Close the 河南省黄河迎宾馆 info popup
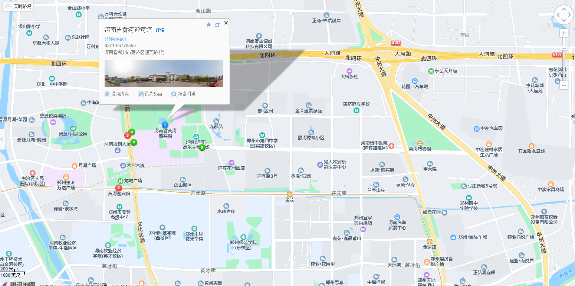 click(x=226, y=23)
